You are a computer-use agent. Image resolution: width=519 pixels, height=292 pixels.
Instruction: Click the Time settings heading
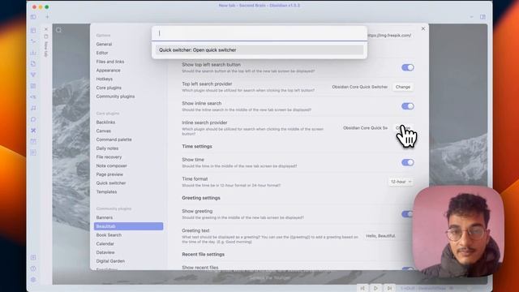click(197, 146)
